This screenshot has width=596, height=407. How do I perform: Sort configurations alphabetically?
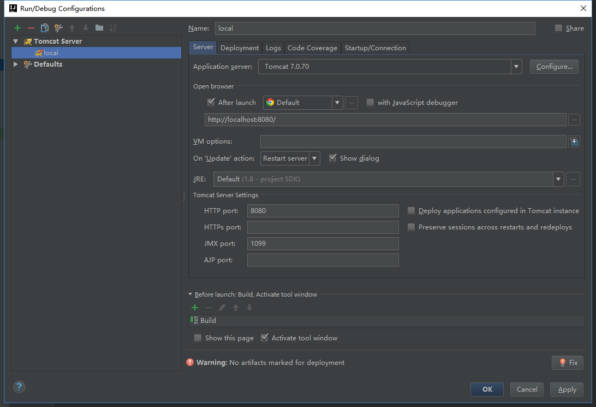point(113,28)
